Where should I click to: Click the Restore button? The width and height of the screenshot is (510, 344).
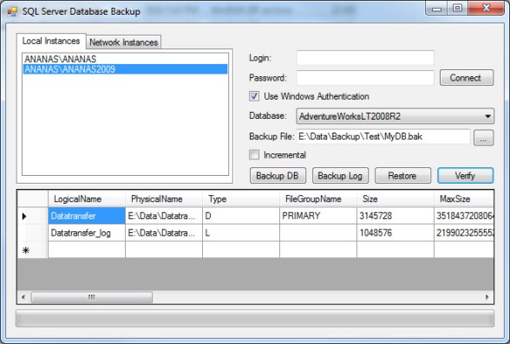pyautogui.click(x=402, y=176)
